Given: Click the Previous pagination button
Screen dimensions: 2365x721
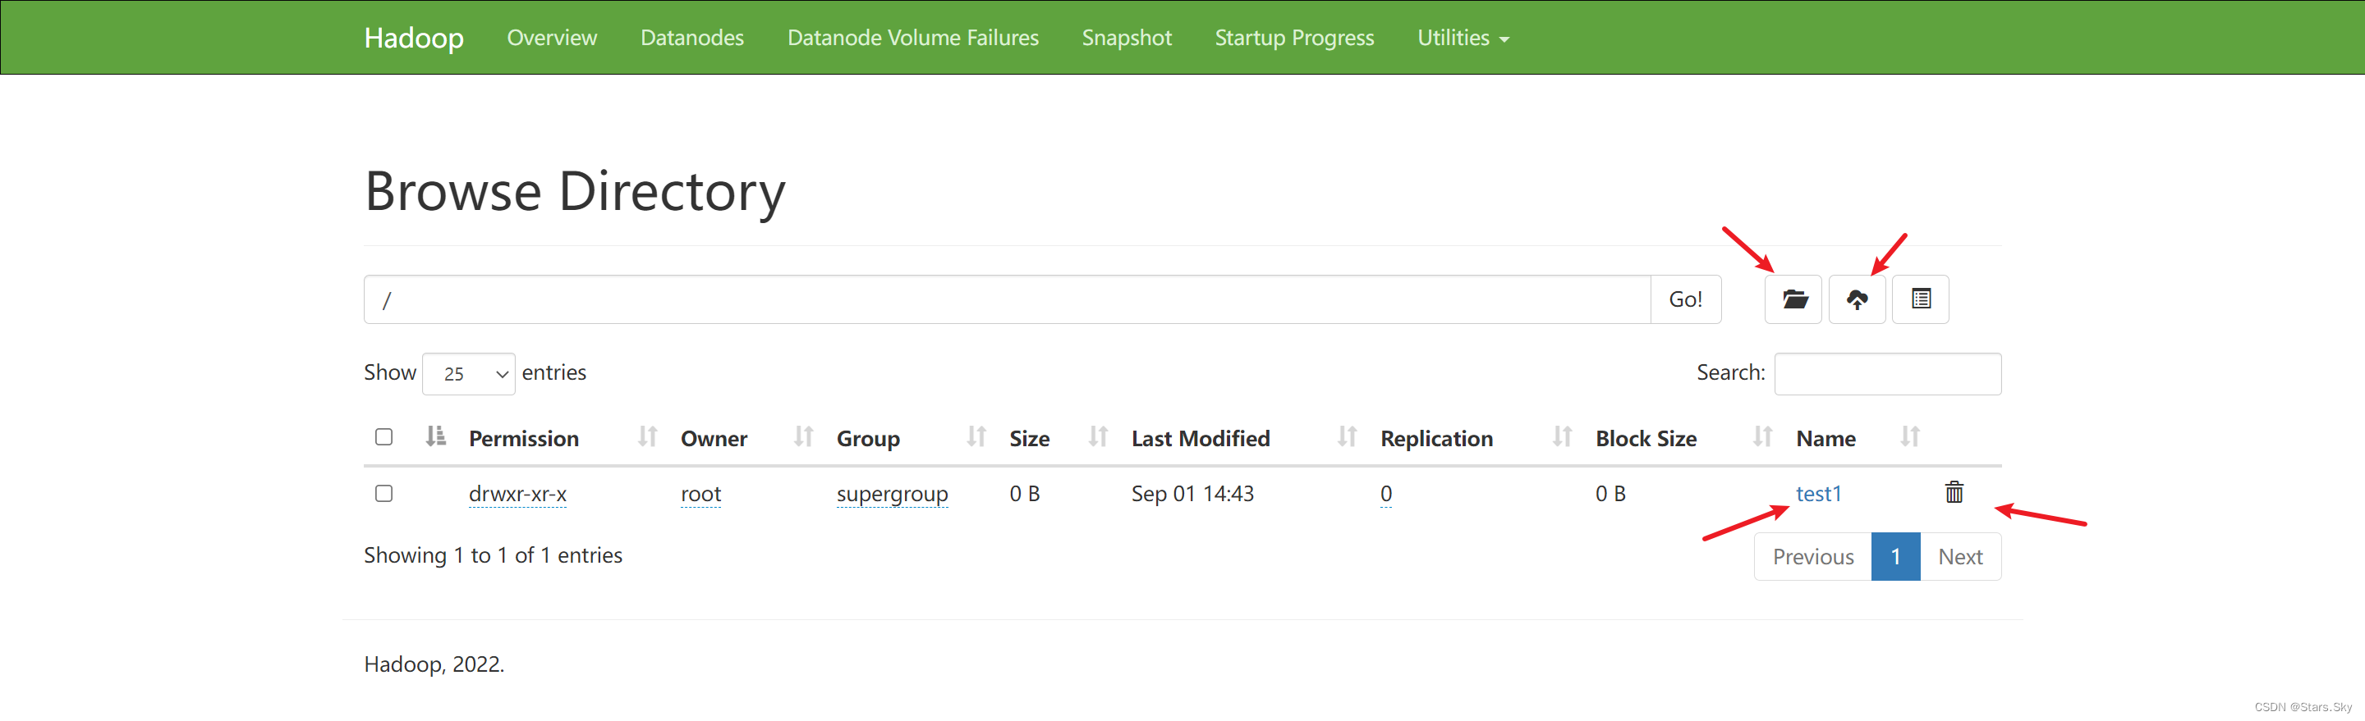Looking at the screenshot, I should pyautogui.click(x=1812, y=557).
